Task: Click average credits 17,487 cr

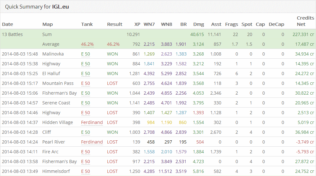Action: pyautogui.click(x=305, y=44)
